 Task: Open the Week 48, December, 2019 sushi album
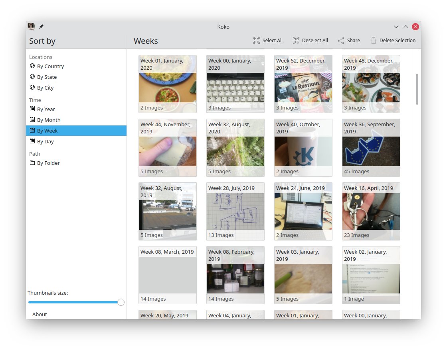tap(371, 84)
